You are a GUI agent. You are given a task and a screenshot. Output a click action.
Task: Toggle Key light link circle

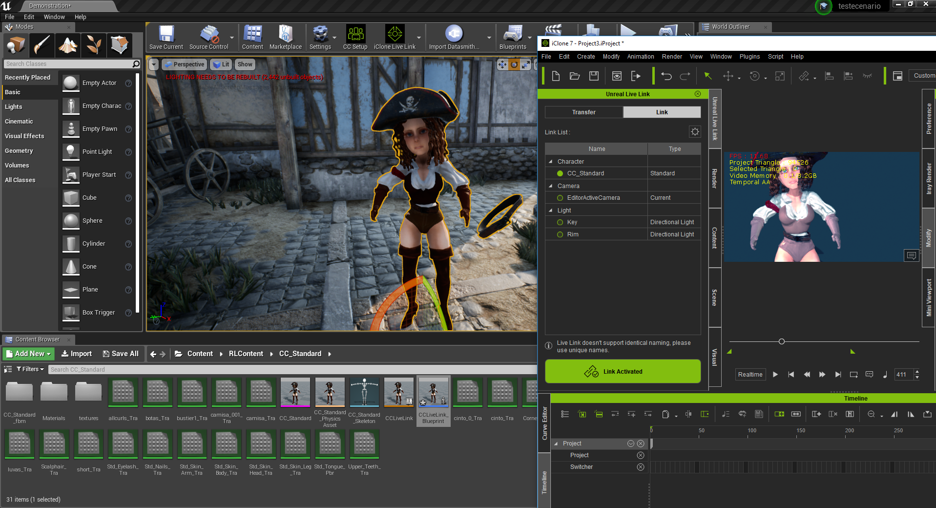[x=560, y=222]
